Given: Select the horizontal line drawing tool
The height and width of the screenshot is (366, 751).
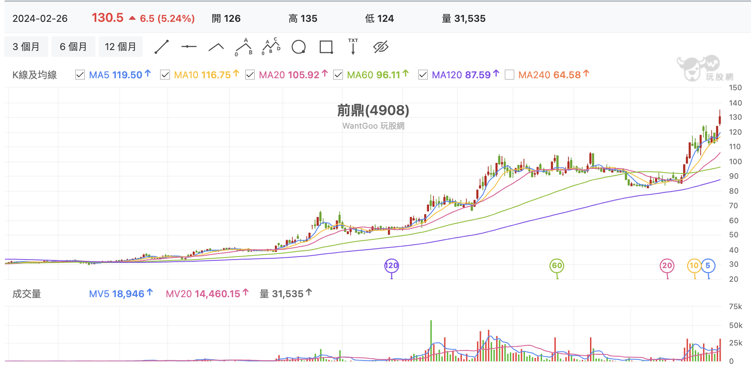Looking at the screenshot, I should pos(189,47).
